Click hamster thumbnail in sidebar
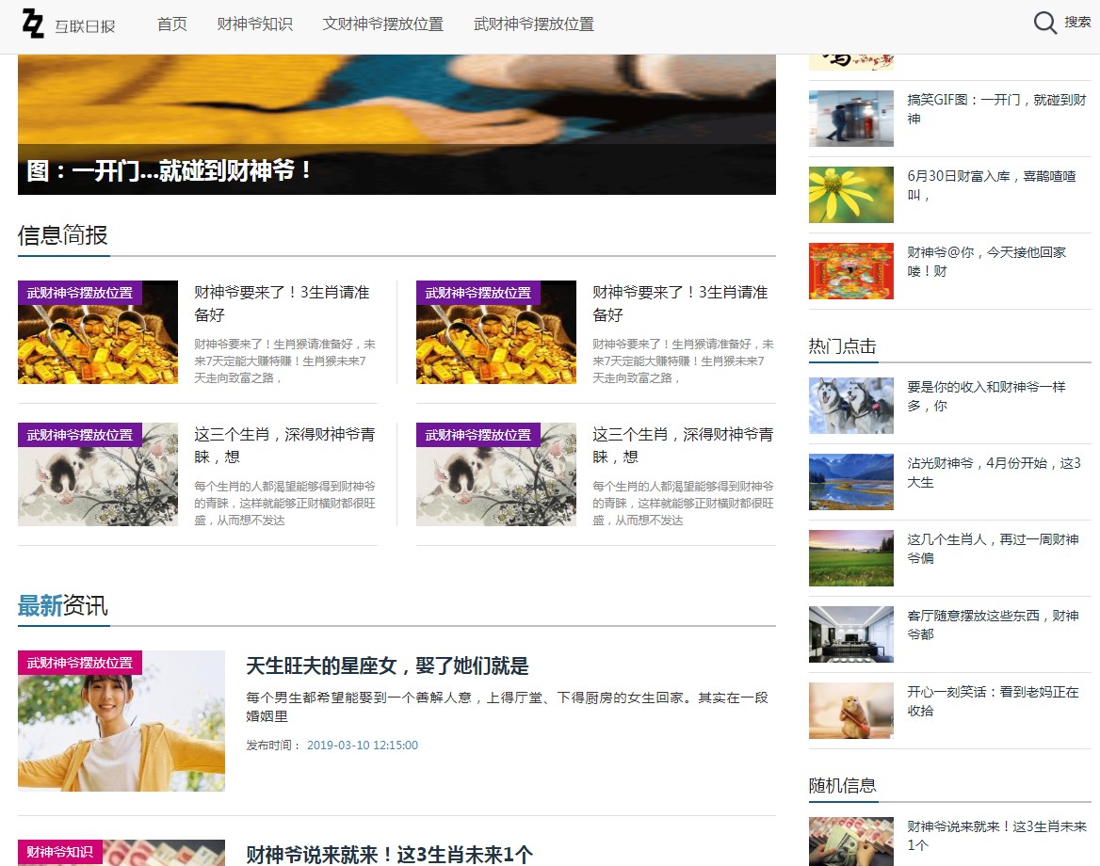 click(x=851, y=711)
